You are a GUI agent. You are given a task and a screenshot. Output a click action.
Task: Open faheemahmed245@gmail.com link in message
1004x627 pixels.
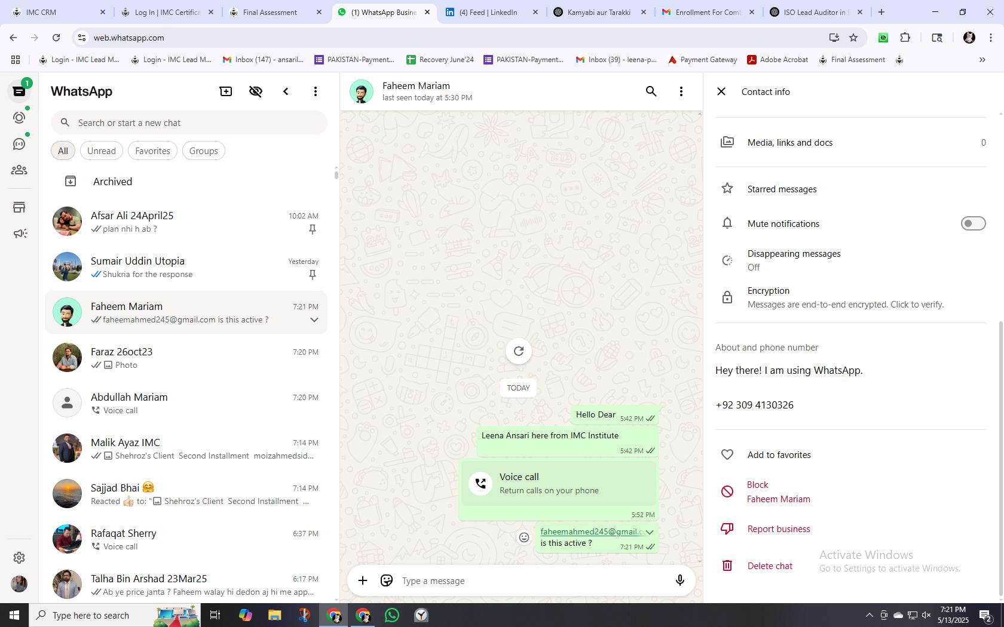(x=592, y=531)
